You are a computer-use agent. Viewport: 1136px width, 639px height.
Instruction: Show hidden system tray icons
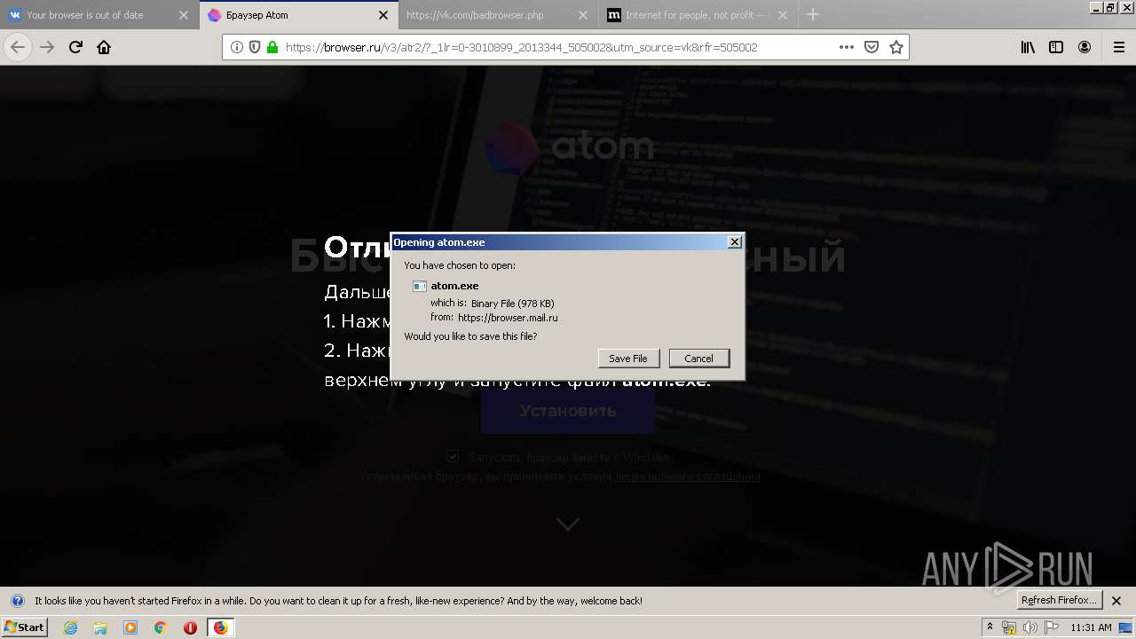point(990,627)
